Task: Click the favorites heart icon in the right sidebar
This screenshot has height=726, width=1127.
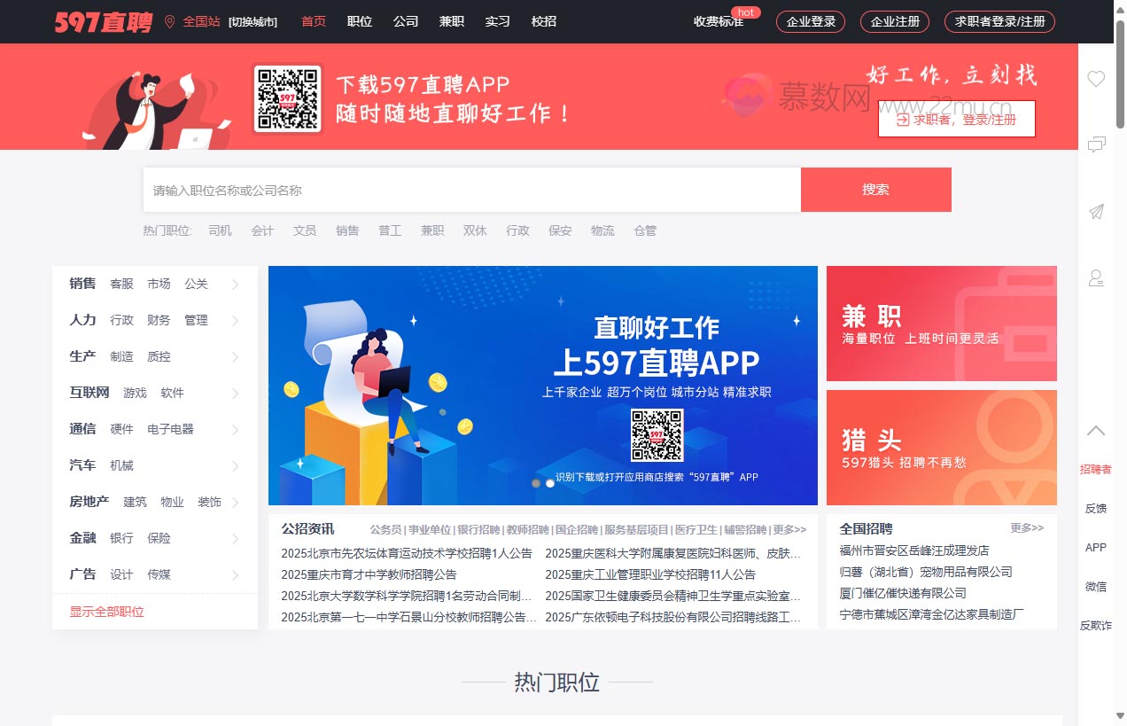Action: 1096,79
